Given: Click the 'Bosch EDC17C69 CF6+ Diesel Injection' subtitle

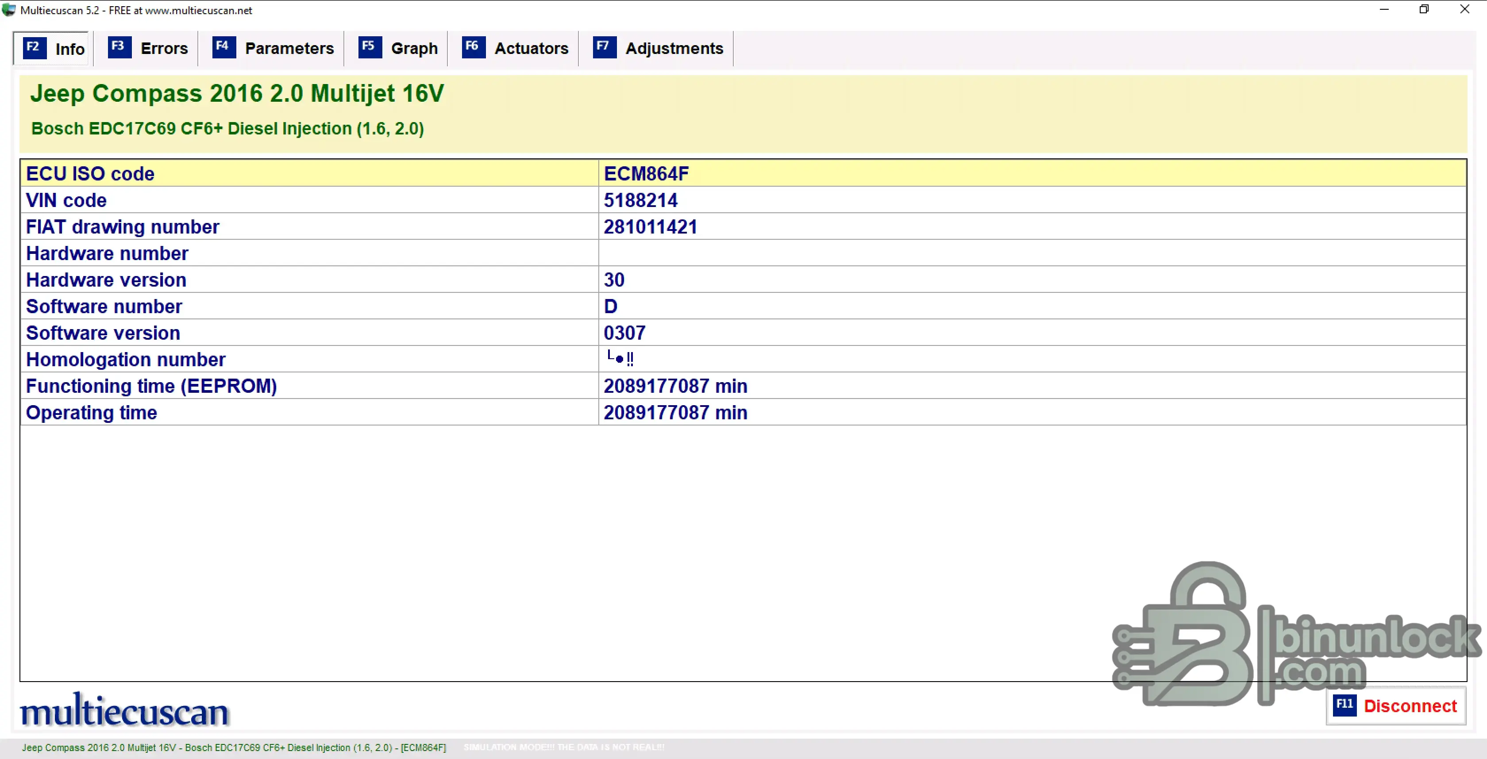Looking at the screenshot, I should tap(227, 129).
